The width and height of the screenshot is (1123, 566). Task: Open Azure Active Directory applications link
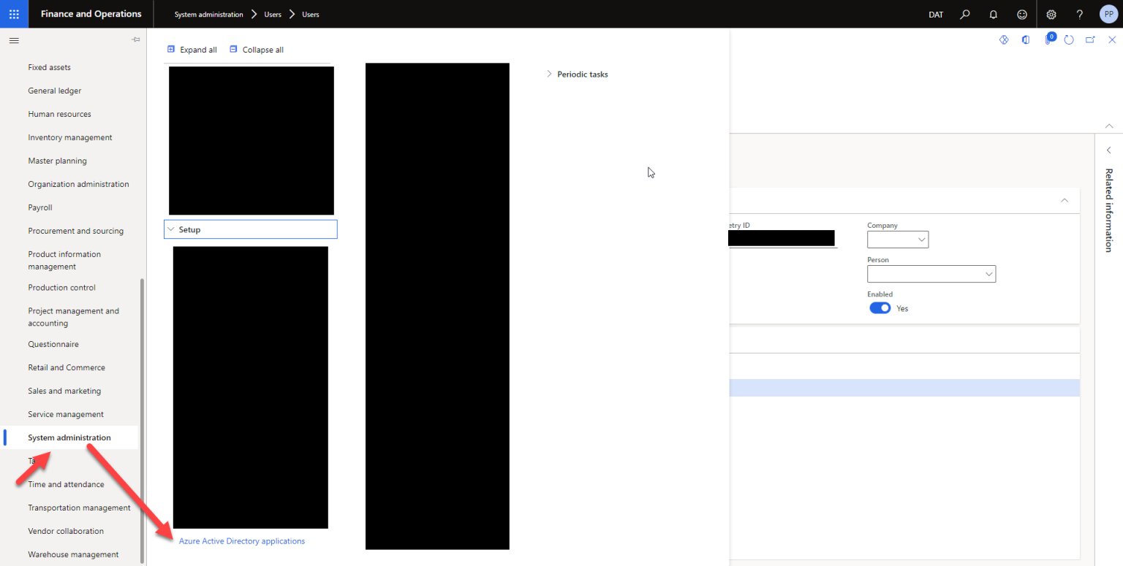click(x=242, y=541)
